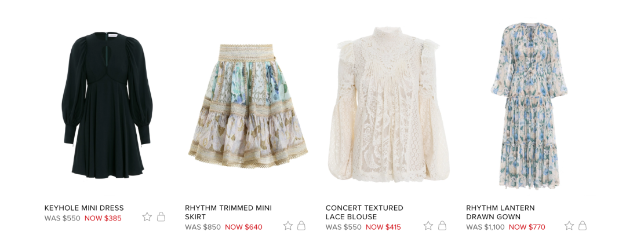The height and width of the screenshot is (250, 626).
Task: Open the cream lace blouse image
Action: click(388, 105)
